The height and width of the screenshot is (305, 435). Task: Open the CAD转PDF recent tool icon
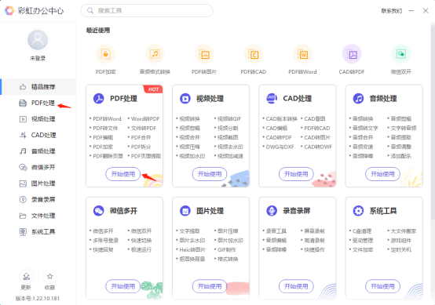coord(352,54)
